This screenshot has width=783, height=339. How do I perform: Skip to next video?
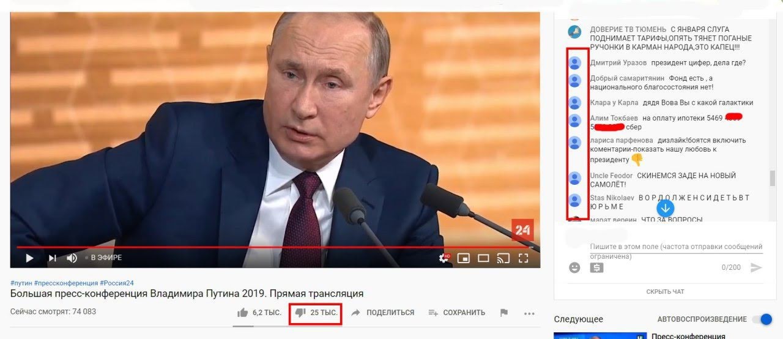point(53,258)
